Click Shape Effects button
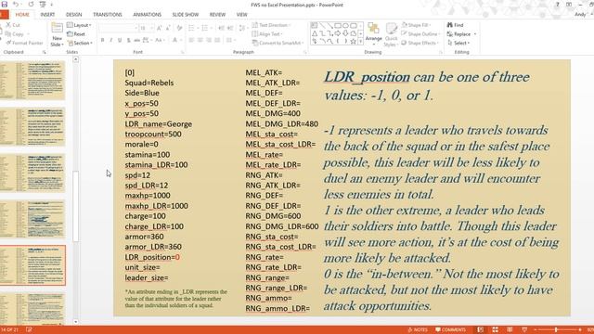This screenshot has height=334, width=594. (420, 43)
